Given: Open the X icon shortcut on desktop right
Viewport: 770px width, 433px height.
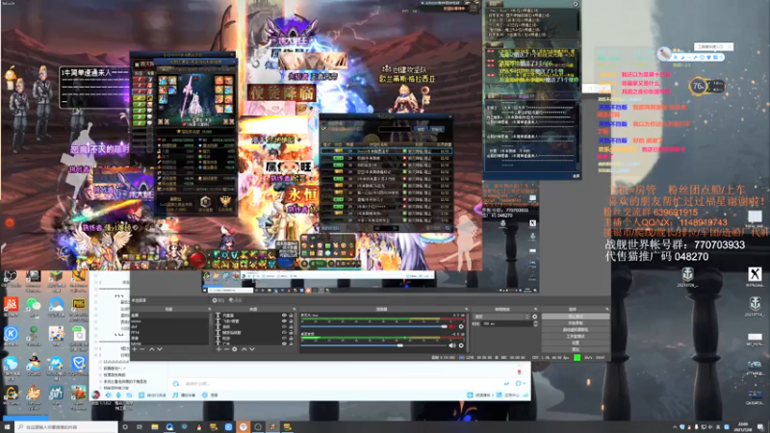Looking at the screenshot, I should pos(755,276).
